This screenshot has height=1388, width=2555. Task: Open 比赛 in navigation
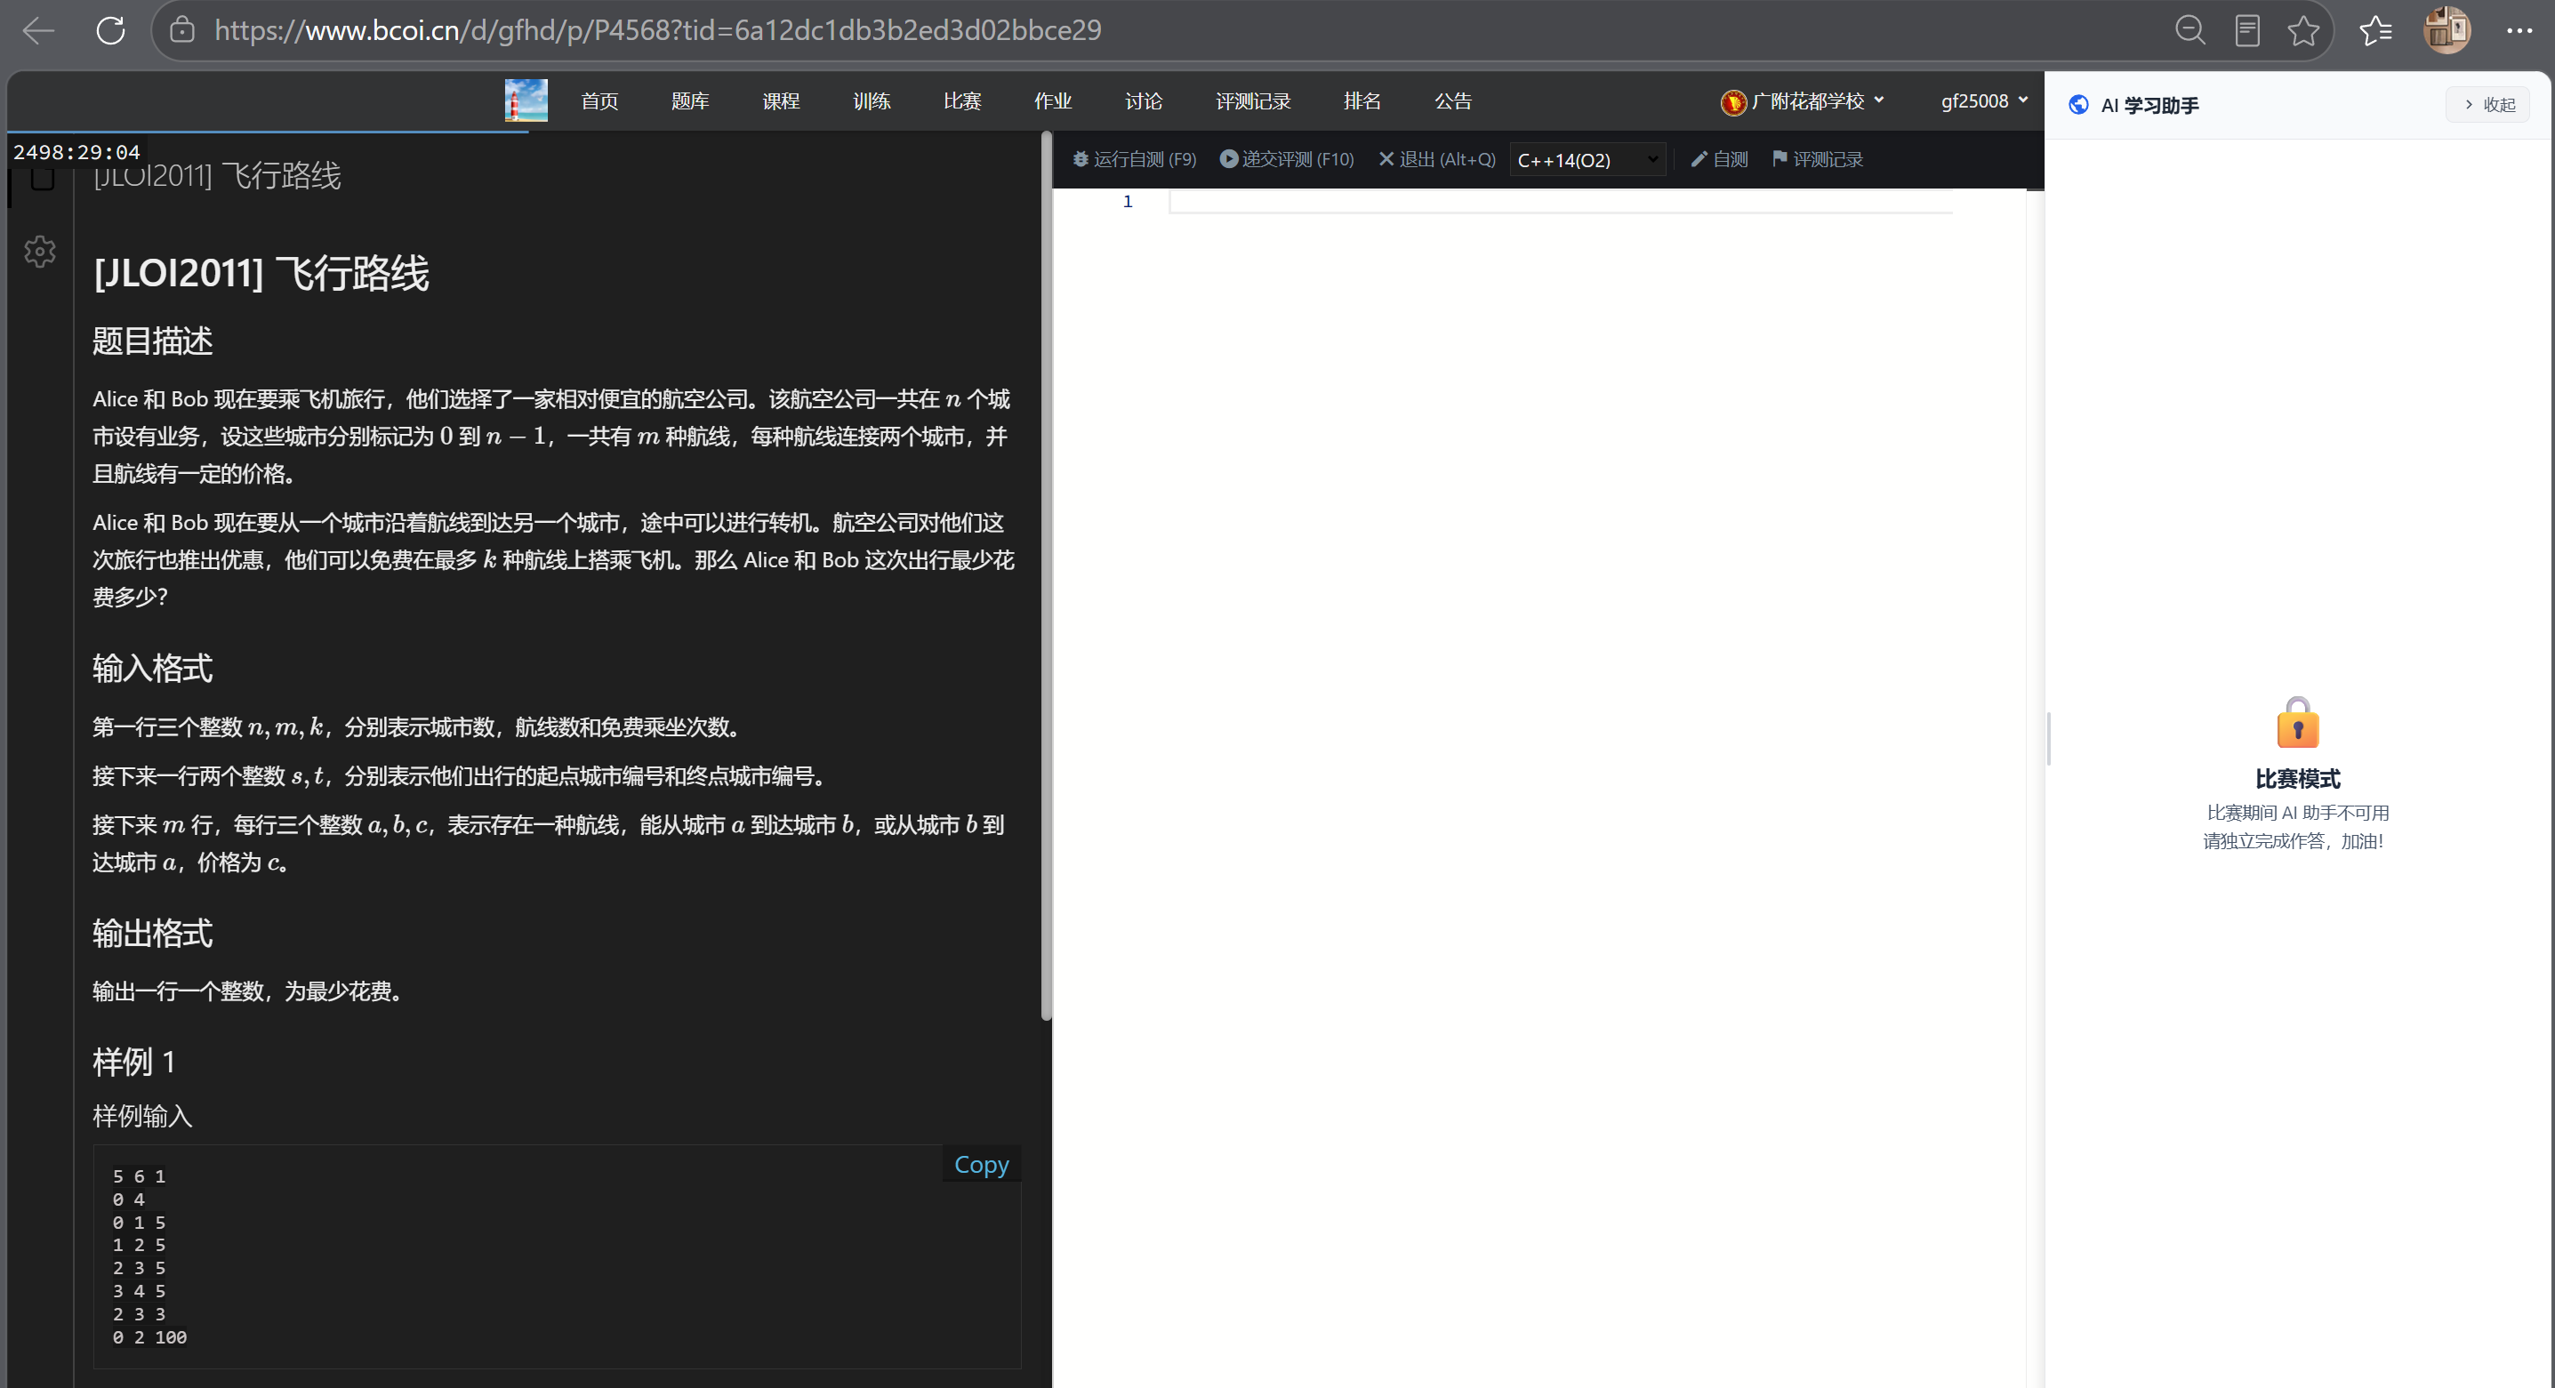(x=962, y=101)
